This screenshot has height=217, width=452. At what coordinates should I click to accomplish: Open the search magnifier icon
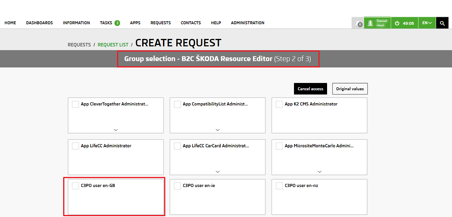point(442,23)
